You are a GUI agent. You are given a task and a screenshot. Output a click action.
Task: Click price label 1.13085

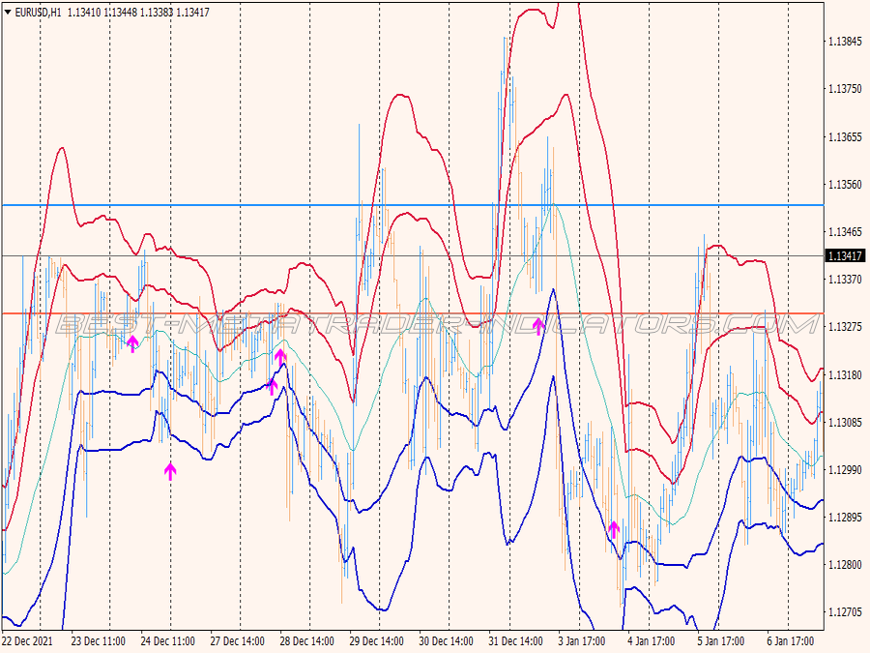[x=845, y=423]
